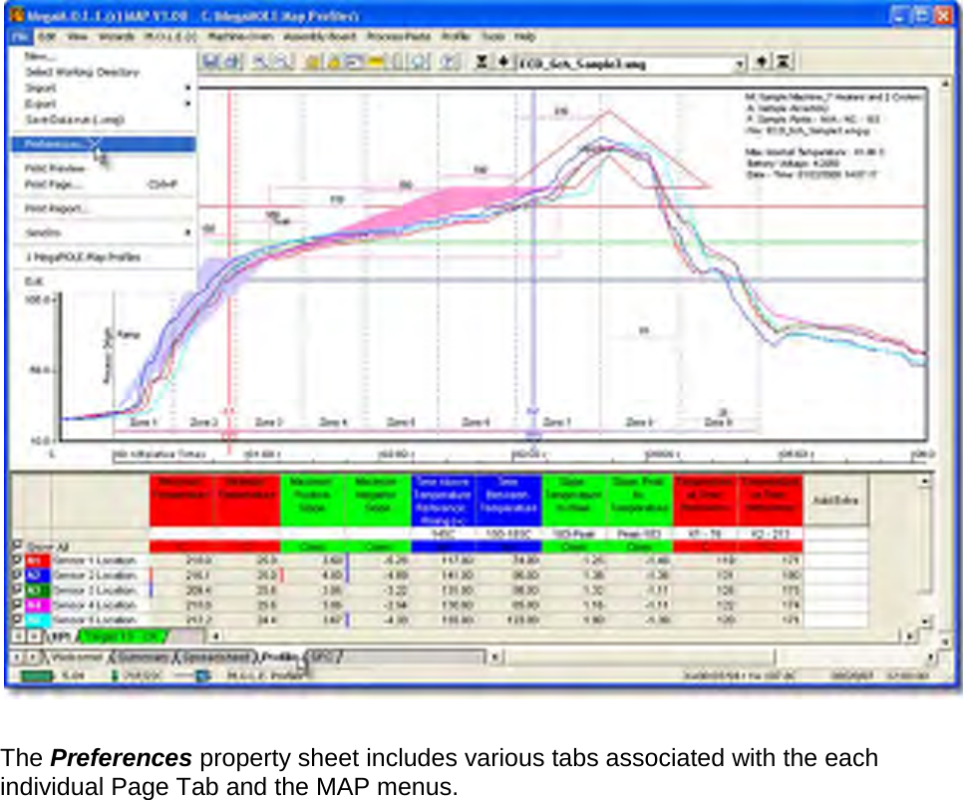
Task: Click the cyan N5 sensor color swatch
Action: (38, 619)
